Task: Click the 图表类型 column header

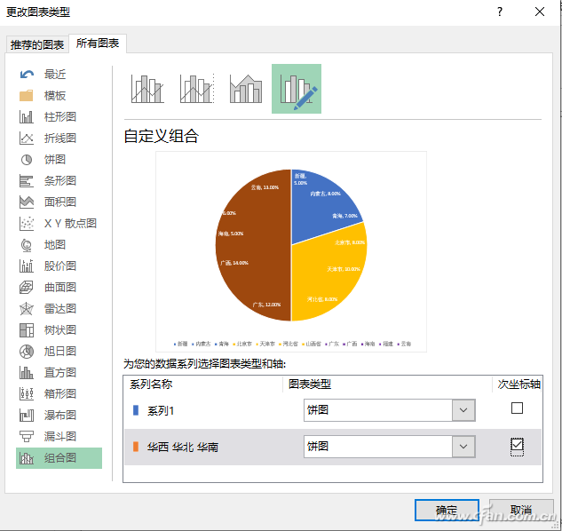Action: pyautogui.click(x=310, y=384)
